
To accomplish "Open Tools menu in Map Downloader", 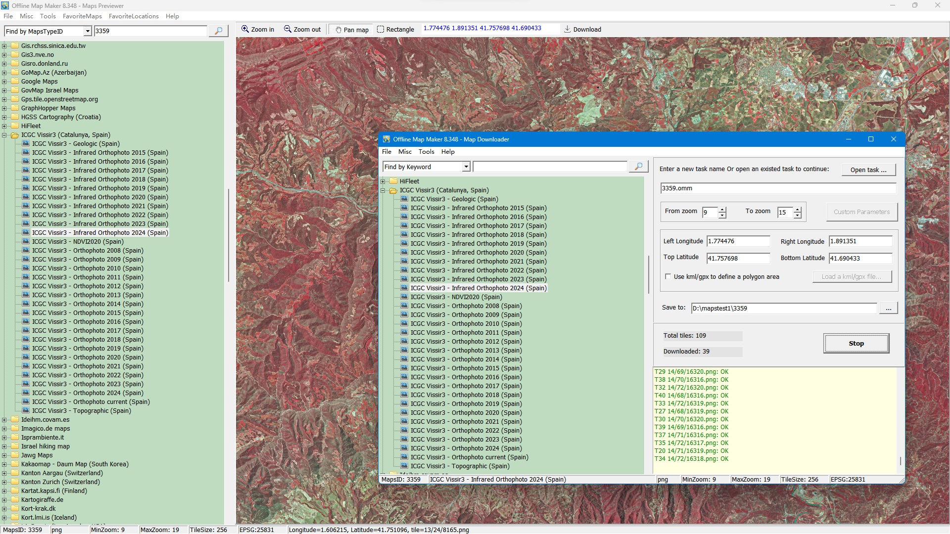I will click(426, 152).
